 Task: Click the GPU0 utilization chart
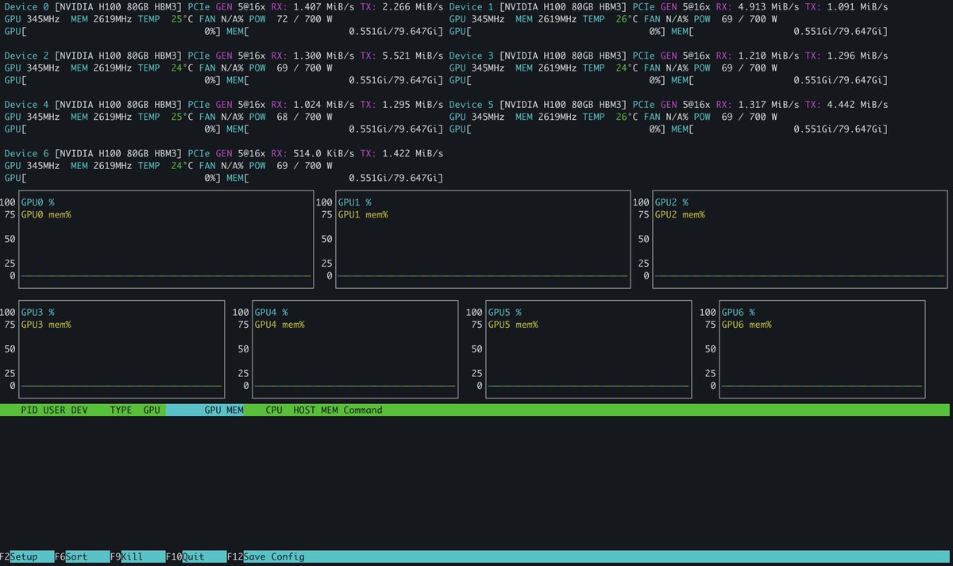point(166,239)
